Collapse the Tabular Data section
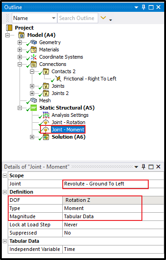Image resolution: width=166 pixels, height=260 pixels. 5,241
